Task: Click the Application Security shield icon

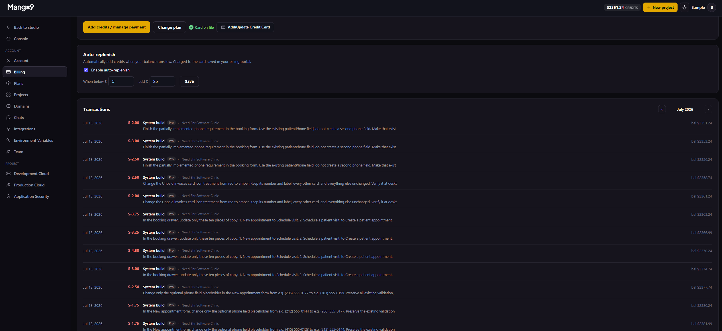Action: (9, 196)
